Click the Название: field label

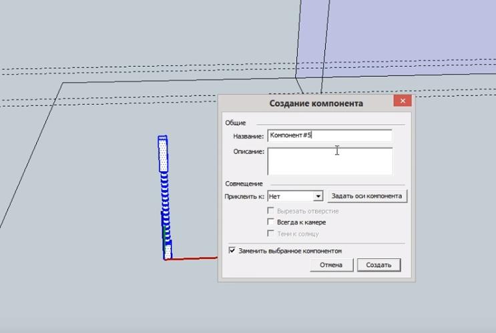click(x=248, y=136)
